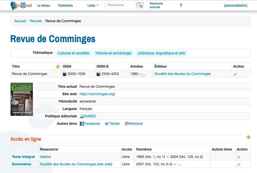257x173 pixels.
Task: Click the Mir@bel logo
Action: (x=21, y=5)
